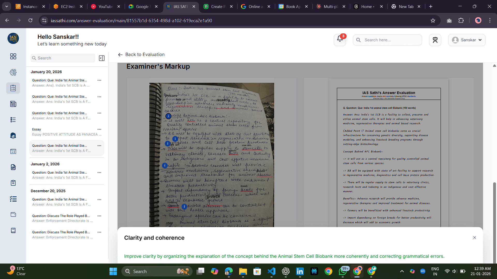Open three-dot menu for the Essay entry
The image size is (497, 279).
[99, 129]
